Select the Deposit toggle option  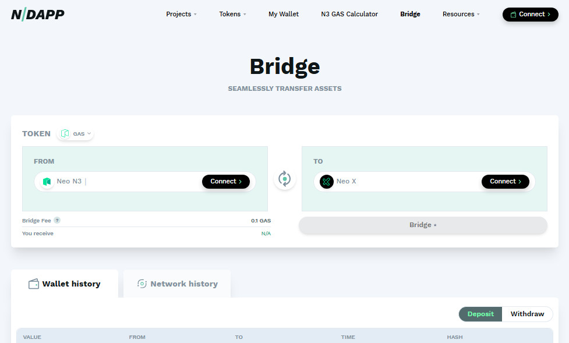point(480,314)
